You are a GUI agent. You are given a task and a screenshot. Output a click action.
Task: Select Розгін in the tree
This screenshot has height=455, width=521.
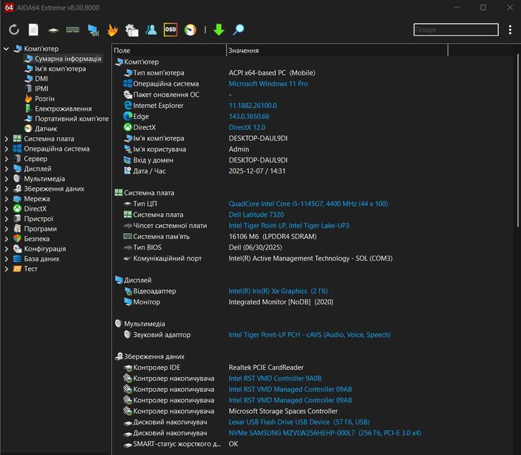(x=44, y=99)
